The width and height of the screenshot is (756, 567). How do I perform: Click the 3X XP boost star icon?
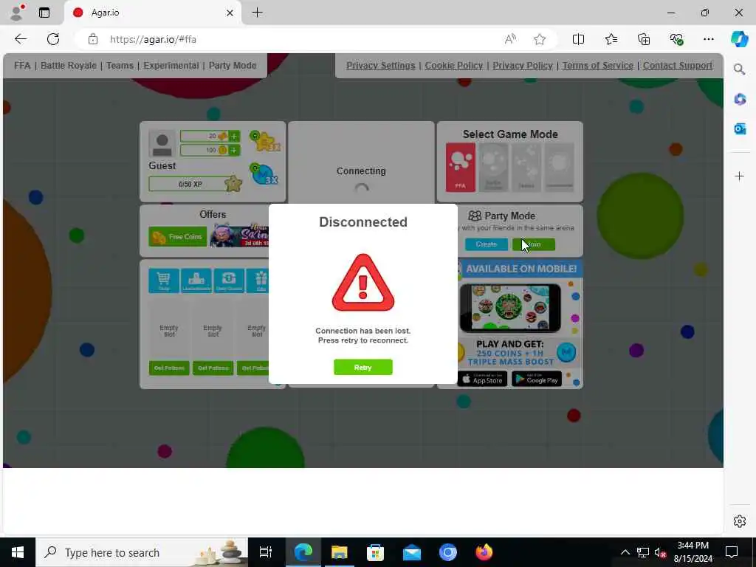(264, 141)
